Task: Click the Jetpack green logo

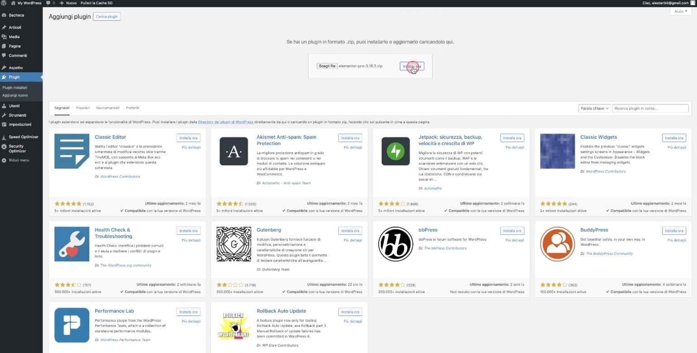Action: (395, 151)
